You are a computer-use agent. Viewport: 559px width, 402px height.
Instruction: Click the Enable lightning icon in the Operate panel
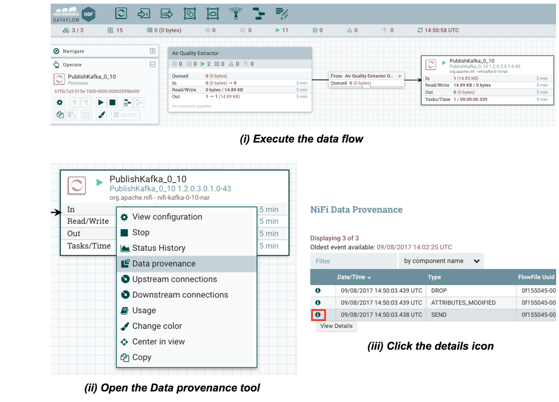click(74, 102)
